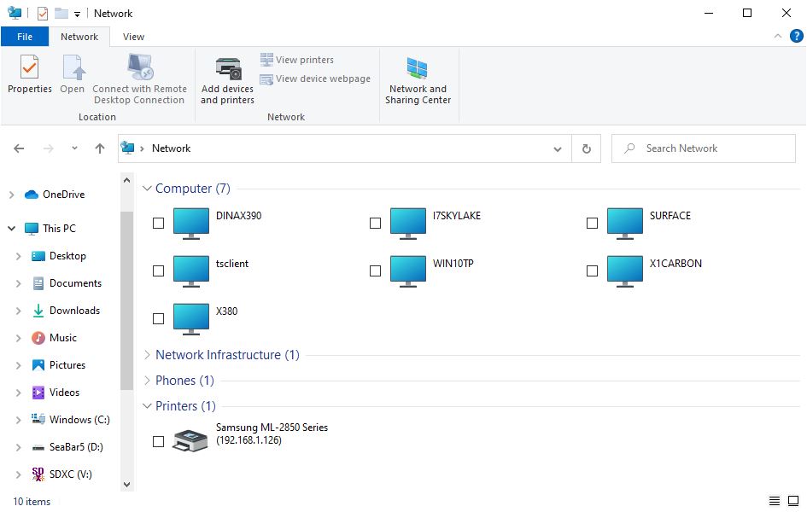Tick the checkbox for DINAX390
This screenshot has width=807, height=512.
[159, 223]
